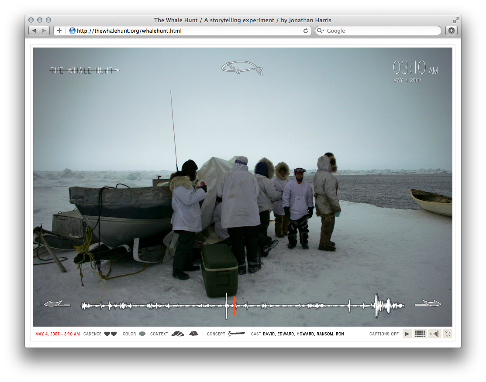The width and height of the screenshot is (486, 382).
Task: Open the Google search field
Action: (x=378, y=31)
